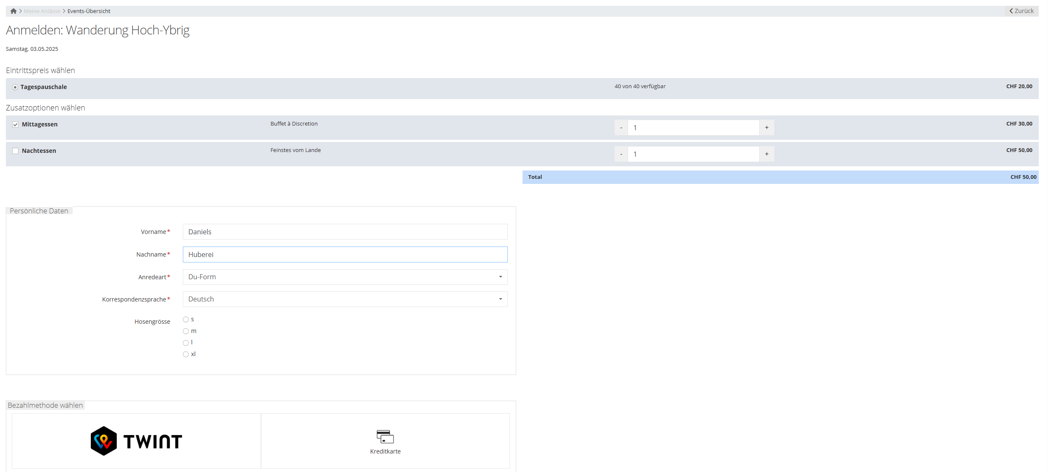Click the home breadcrumb icon

coord(13,11)
